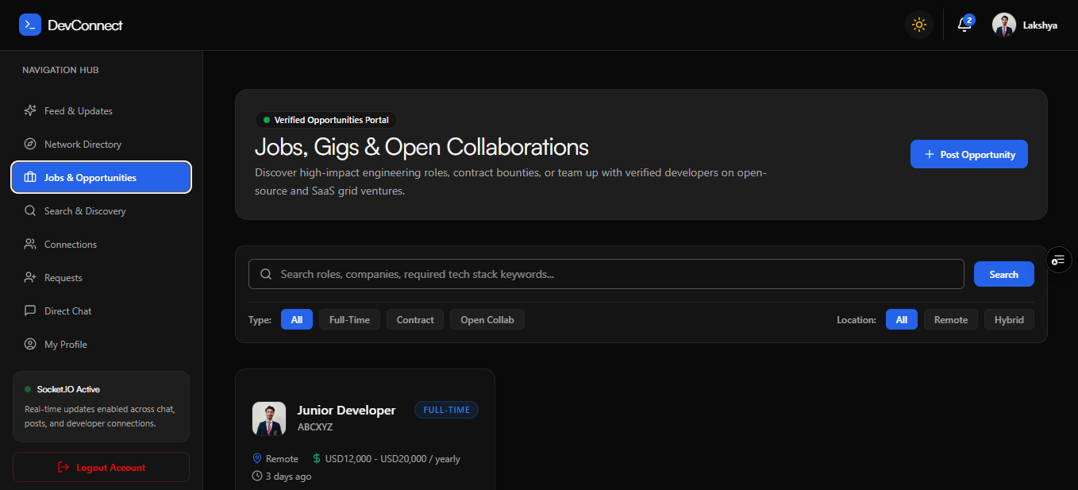Navigate to Connections

(102, 245)
